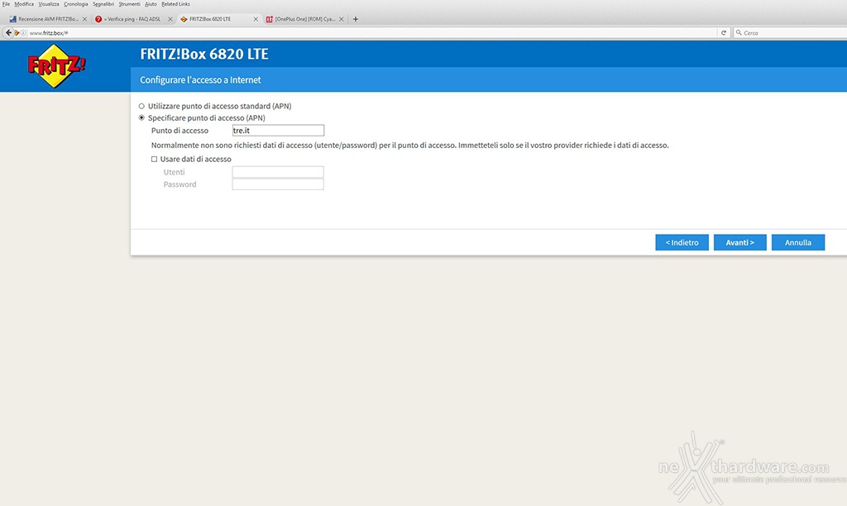Image resolution: width=847 pixels, height=506 pixels.
Task: Select 'Specificare punto di accesso (APN)' radio
Action: click(141, 117)
